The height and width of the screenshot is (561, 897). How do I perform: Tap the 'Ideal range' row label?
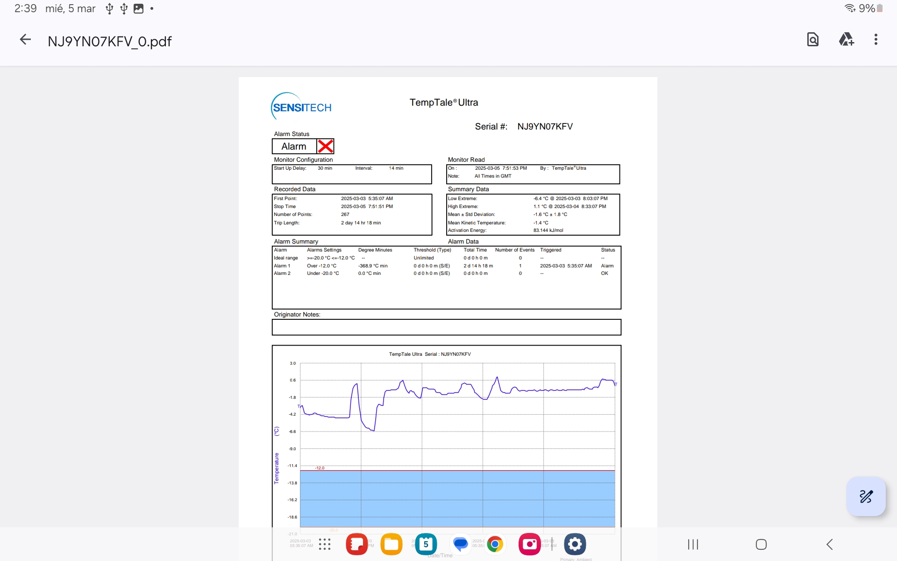coord(286,258)
